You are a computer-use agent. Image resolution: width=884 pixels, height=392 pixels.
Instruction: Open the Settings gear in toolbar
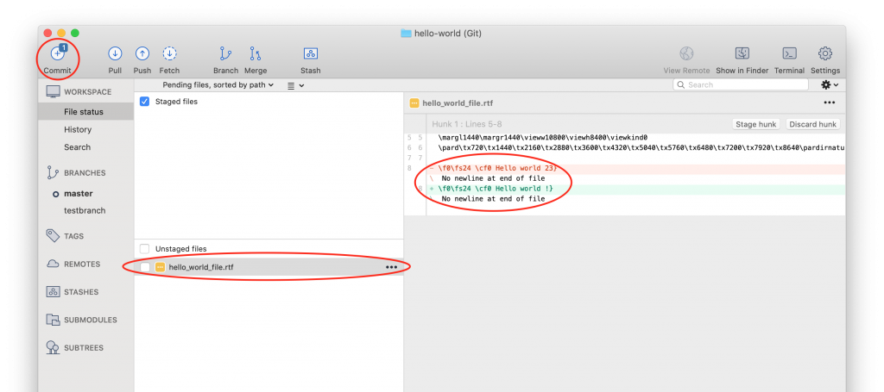pyautogui.click(x=824, y=54)
